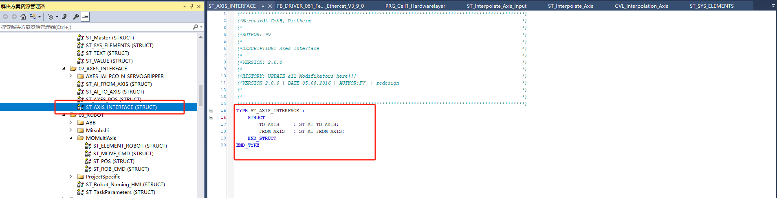
Task: Click the ST_AI_TO_AXIS struct icon
Action: (81, 91)
